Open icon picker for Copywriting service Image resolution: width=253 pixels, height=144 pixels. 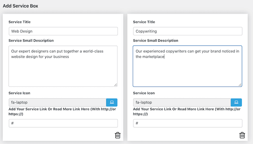236,102
